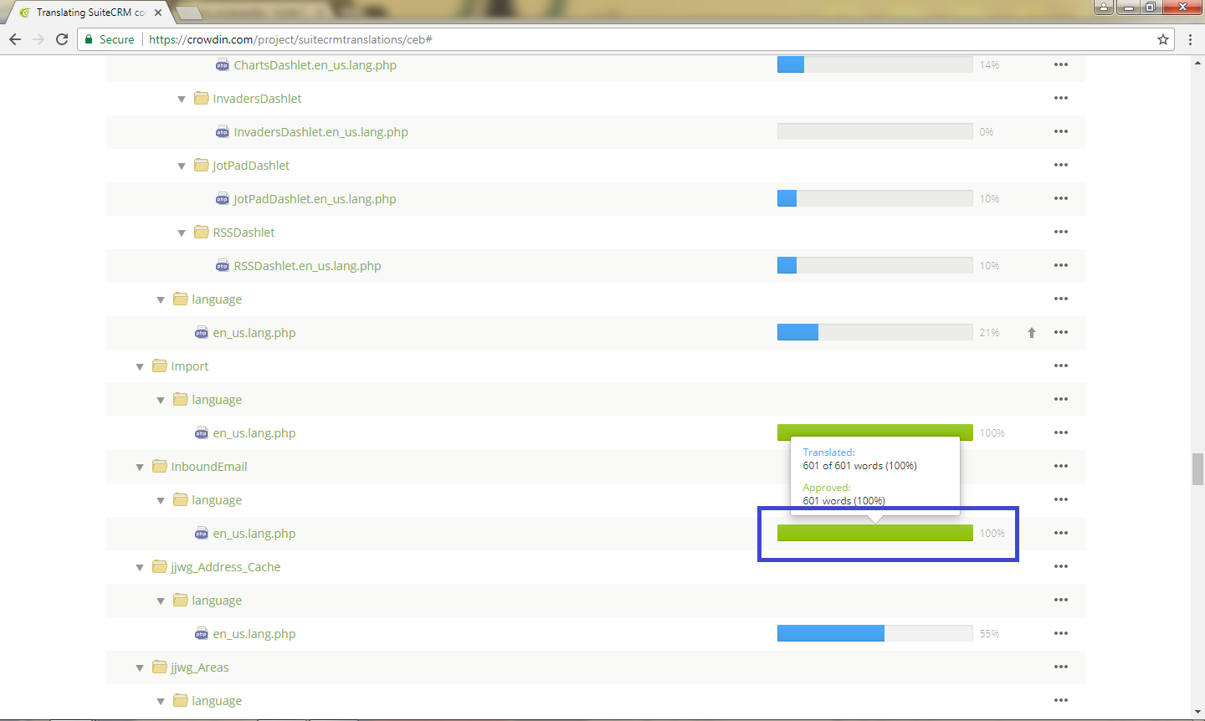Click the PHP file icon beside ChartsDashlet.en_us.lang.php

pyautogui.click(x=223, y=64)
